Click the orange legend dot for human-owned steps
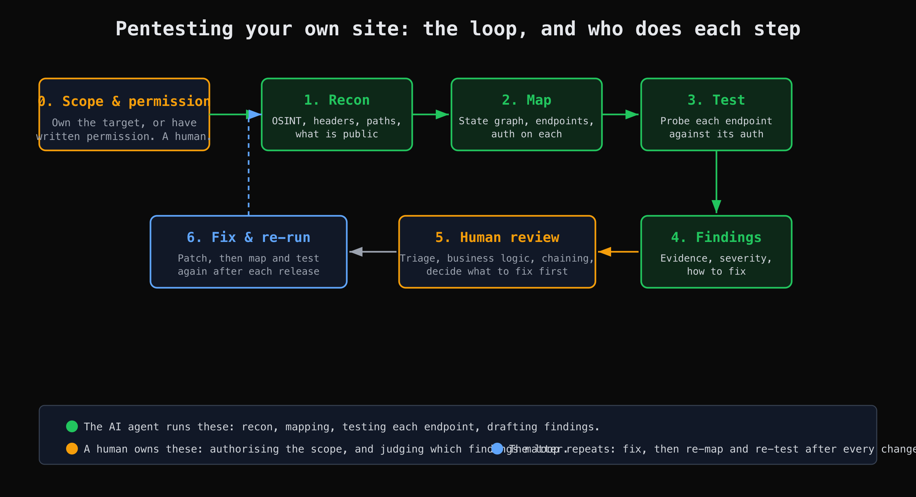This screenshot has height=497, width=916. pos(72,449)
